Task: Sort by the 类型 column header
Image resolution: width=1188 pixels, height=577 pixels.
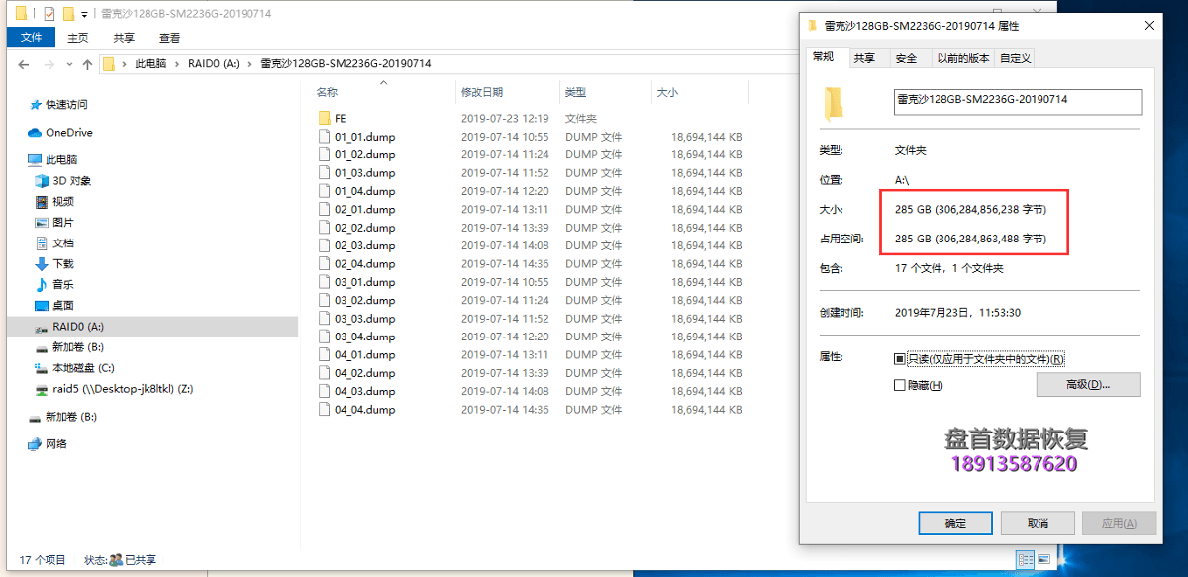Action: [x=575, y=92]
